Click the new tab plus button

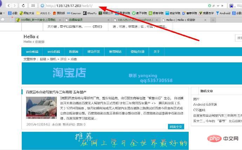coord(213,20)
